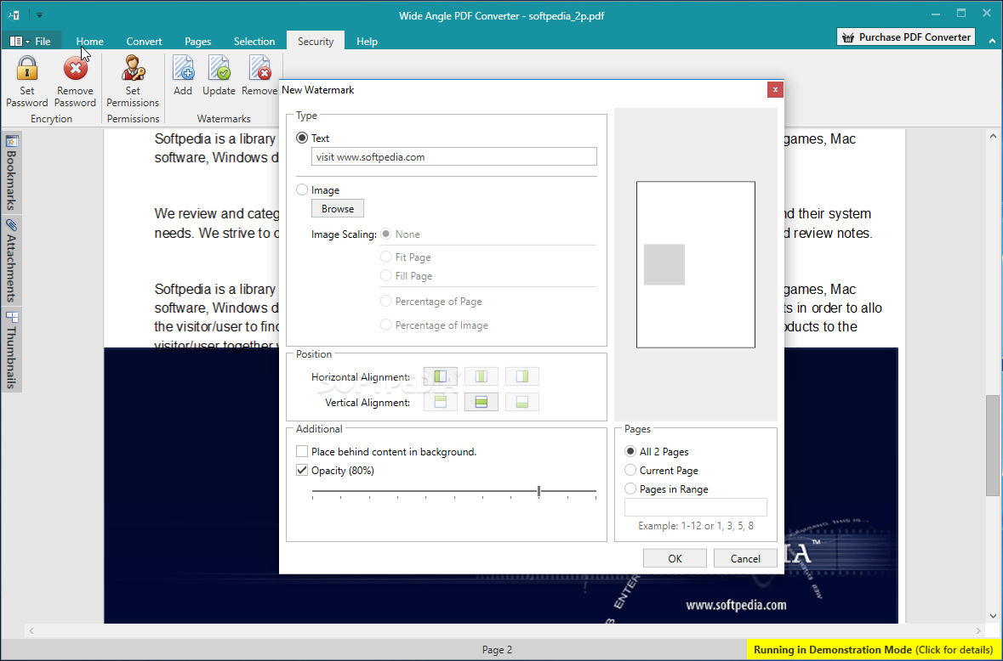The width and height of the screenshot is (1003, 661).
Task: Switch to the Help tab
Action: [368, 41]
